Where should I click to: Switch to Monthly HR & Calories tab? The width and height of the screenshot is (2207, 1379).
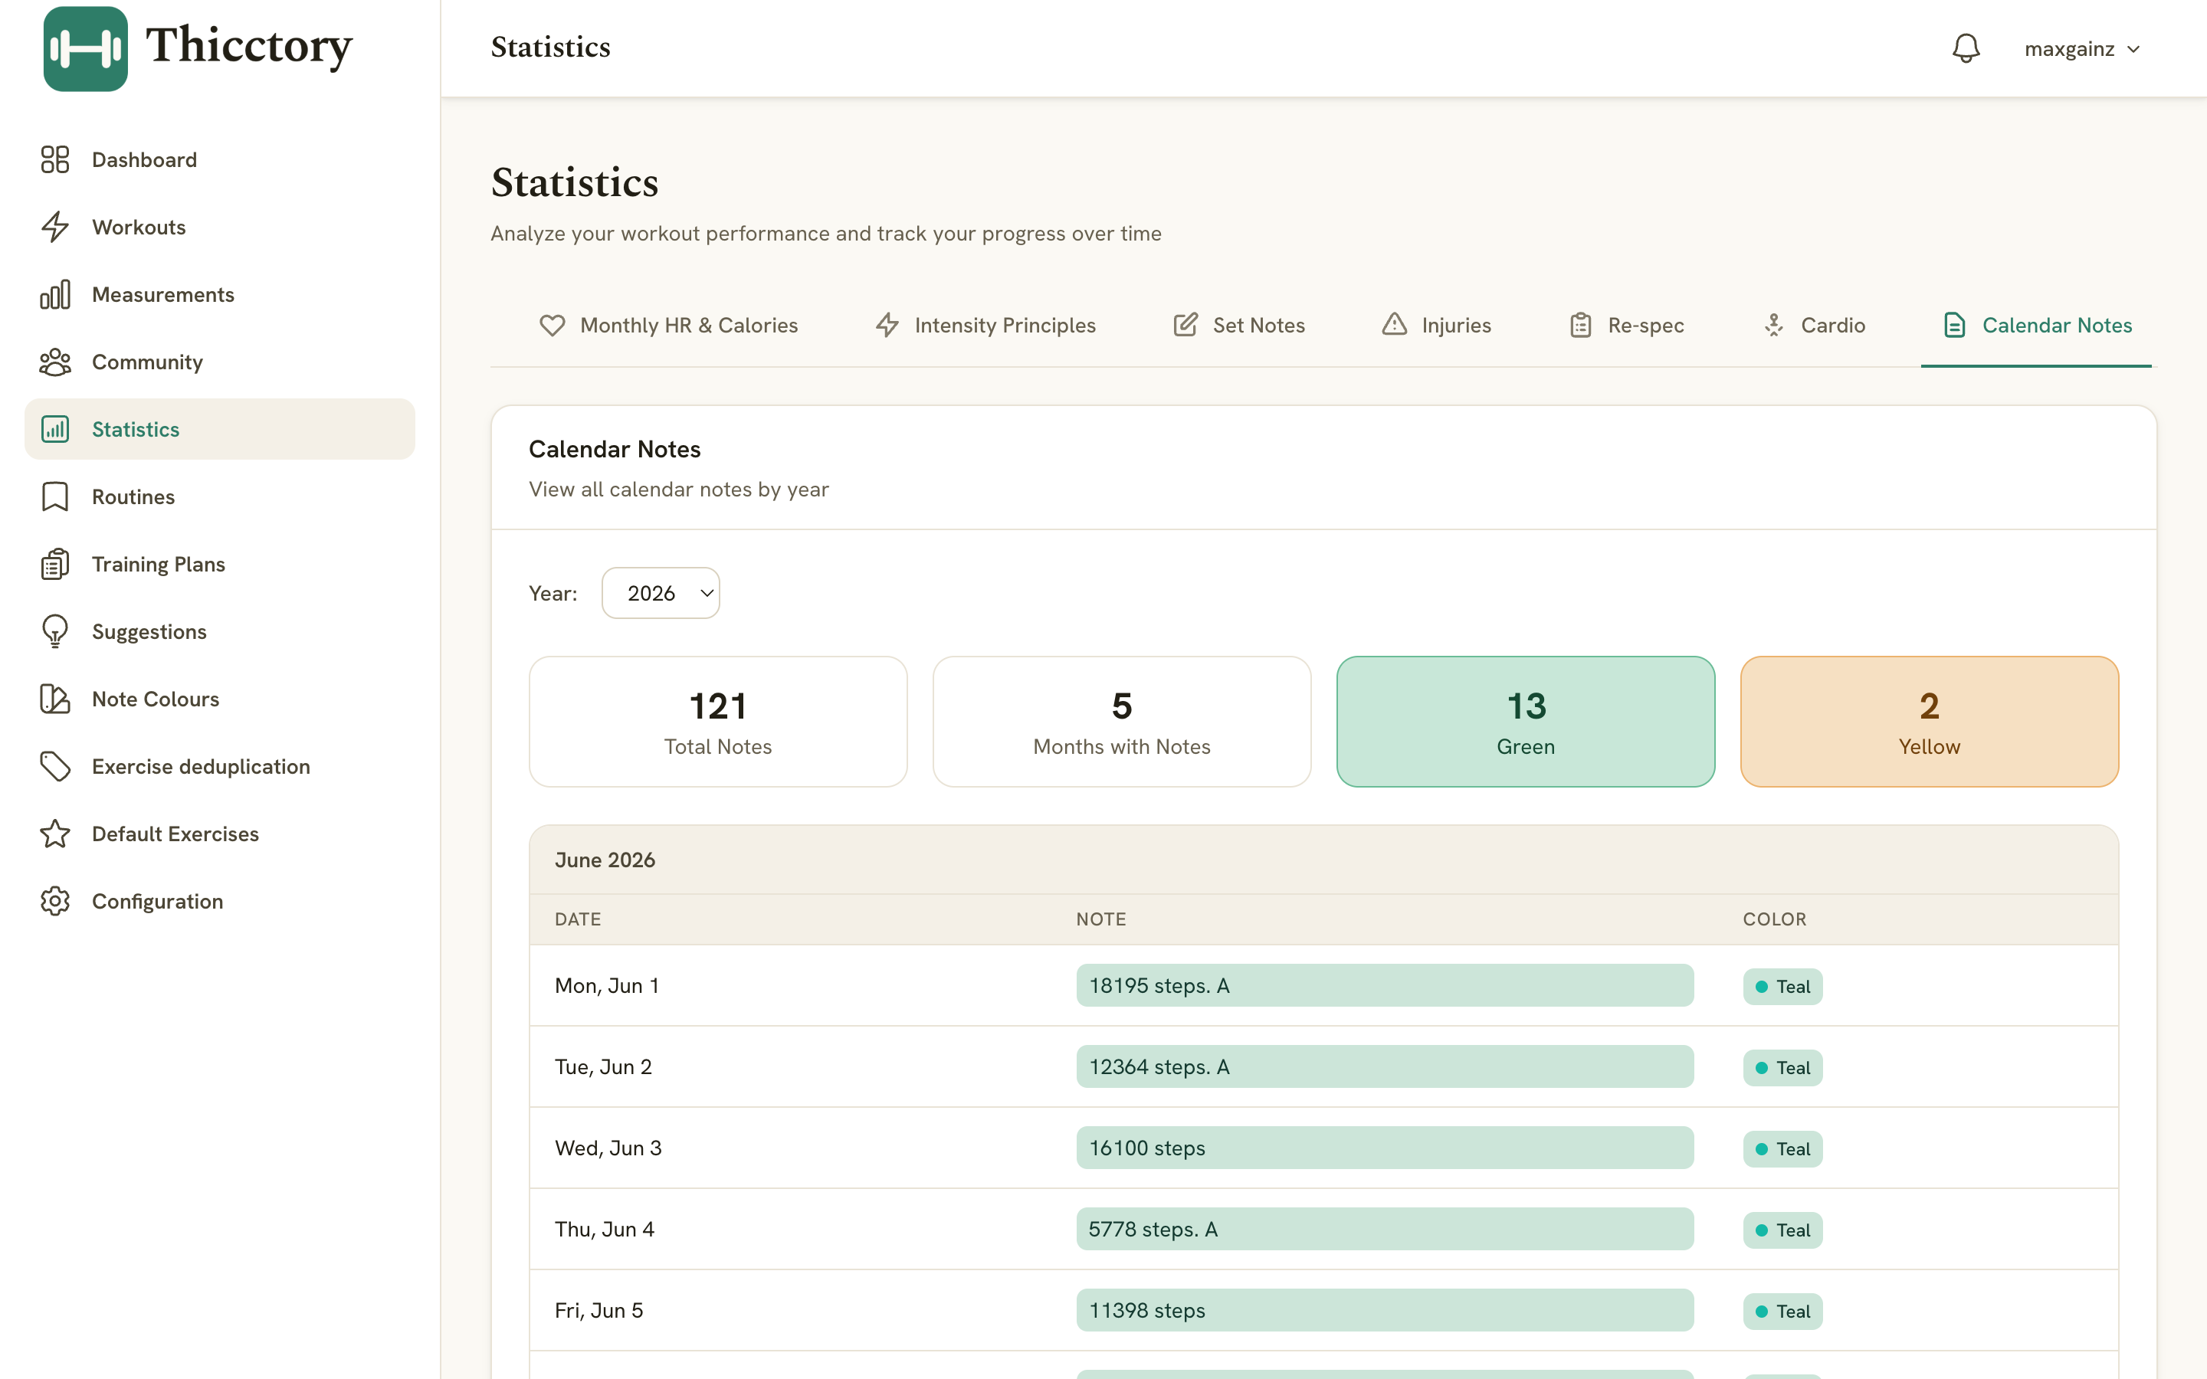668,326
